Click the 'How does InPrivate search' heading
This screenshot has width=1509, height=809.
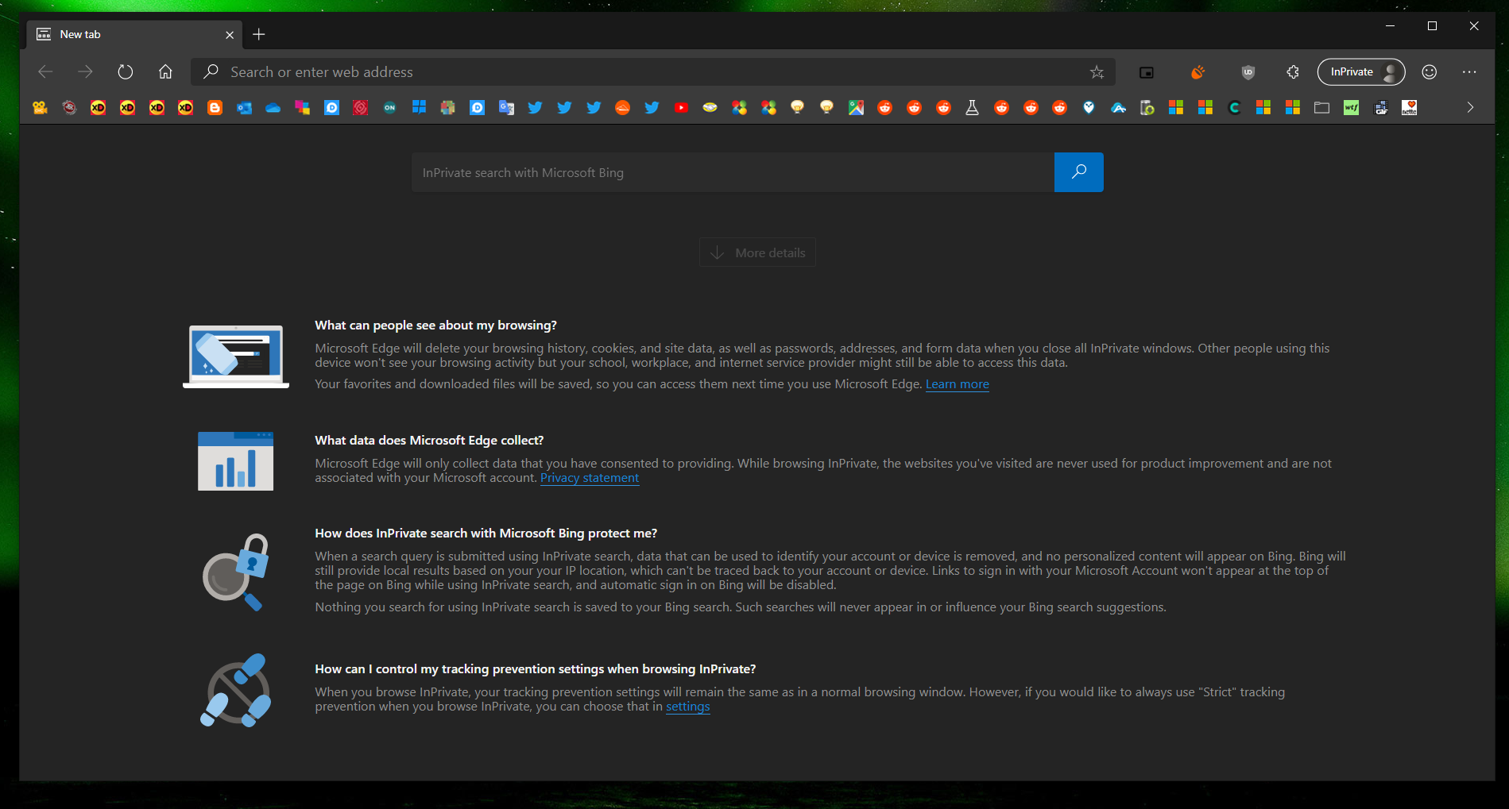[486, 534]
